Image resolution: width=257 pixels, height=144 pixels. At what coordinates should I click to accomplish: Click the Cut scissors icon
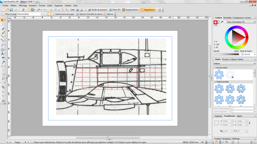pos(16,10)
